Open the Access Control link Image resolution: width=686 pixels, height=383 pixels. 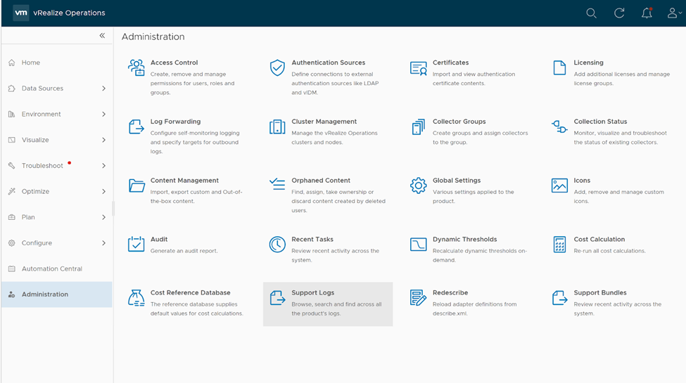[x=174, y=63]
